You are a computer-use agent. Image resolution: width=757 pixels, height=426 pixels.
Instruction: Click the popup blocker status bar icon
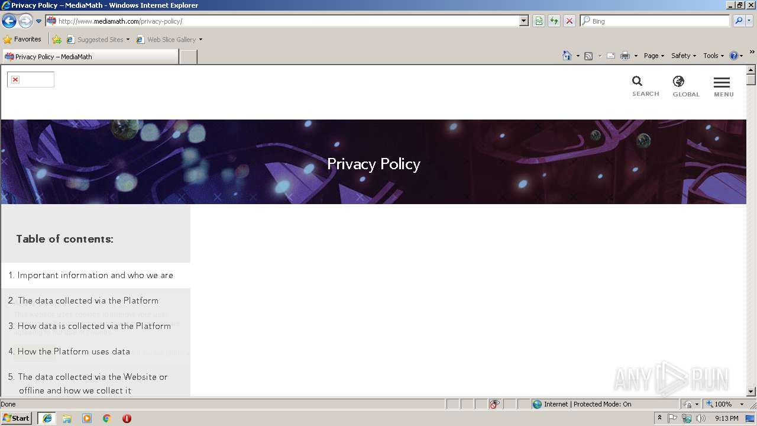point(494,404)
